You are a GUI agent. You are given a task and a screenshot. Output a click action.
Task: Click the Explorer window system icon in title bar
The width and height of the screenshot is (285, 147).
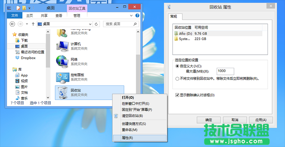pyautogui.click(x=9, y=8)
